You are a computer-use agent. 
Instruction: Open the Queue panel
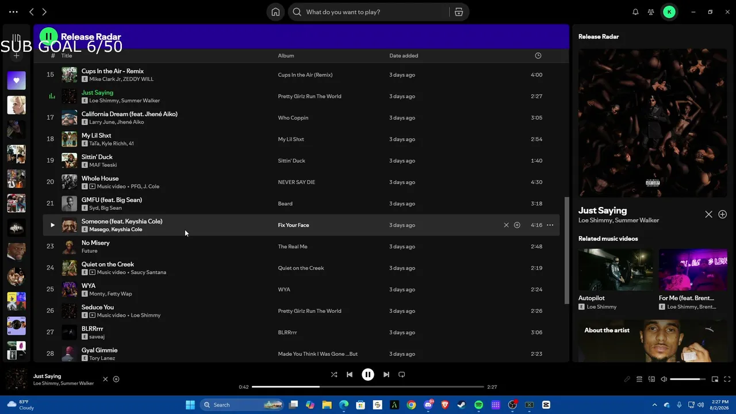[x=639, y=379]
